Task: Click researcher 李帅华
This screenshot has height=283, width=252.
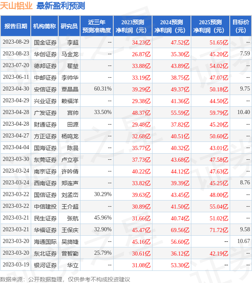Action: [70, 78]
